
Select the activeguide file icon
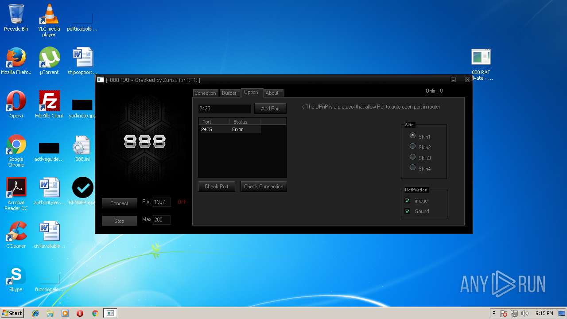[49, 152]
